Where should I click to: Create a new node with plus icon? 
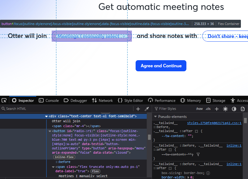tap(138, 109)
